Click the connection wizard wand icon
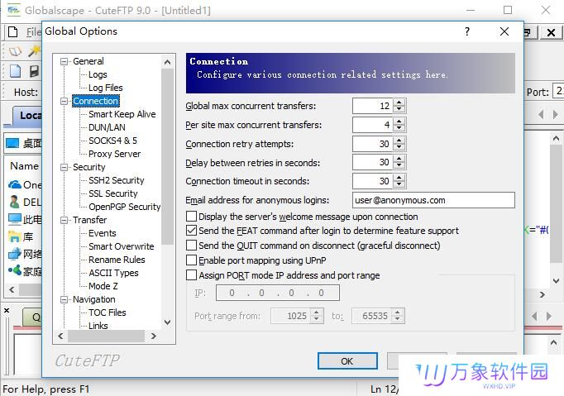Viewport: 564px width, 396px height. pos(34,51)
